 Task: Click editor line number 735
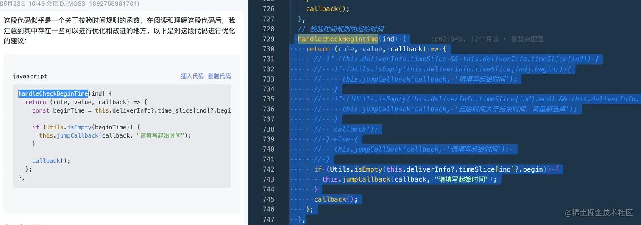tap(269, 99)
